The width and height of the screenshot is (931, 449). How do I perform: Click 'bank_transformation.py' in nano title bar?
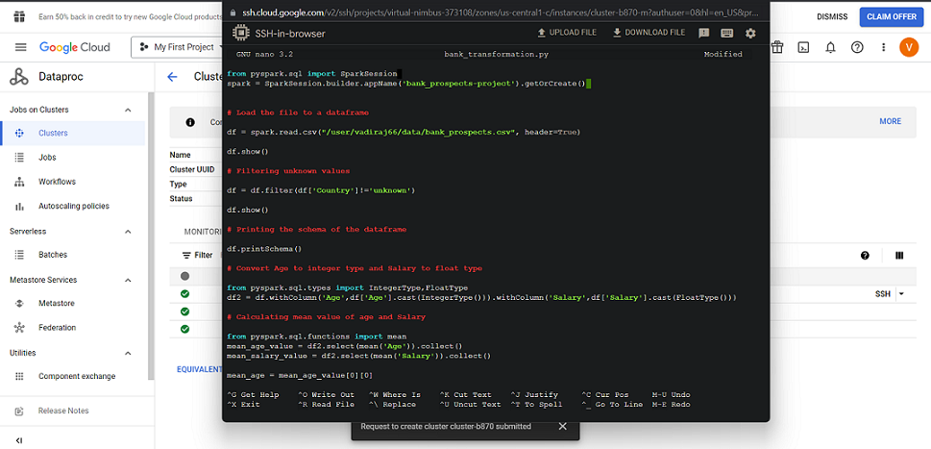496,54
